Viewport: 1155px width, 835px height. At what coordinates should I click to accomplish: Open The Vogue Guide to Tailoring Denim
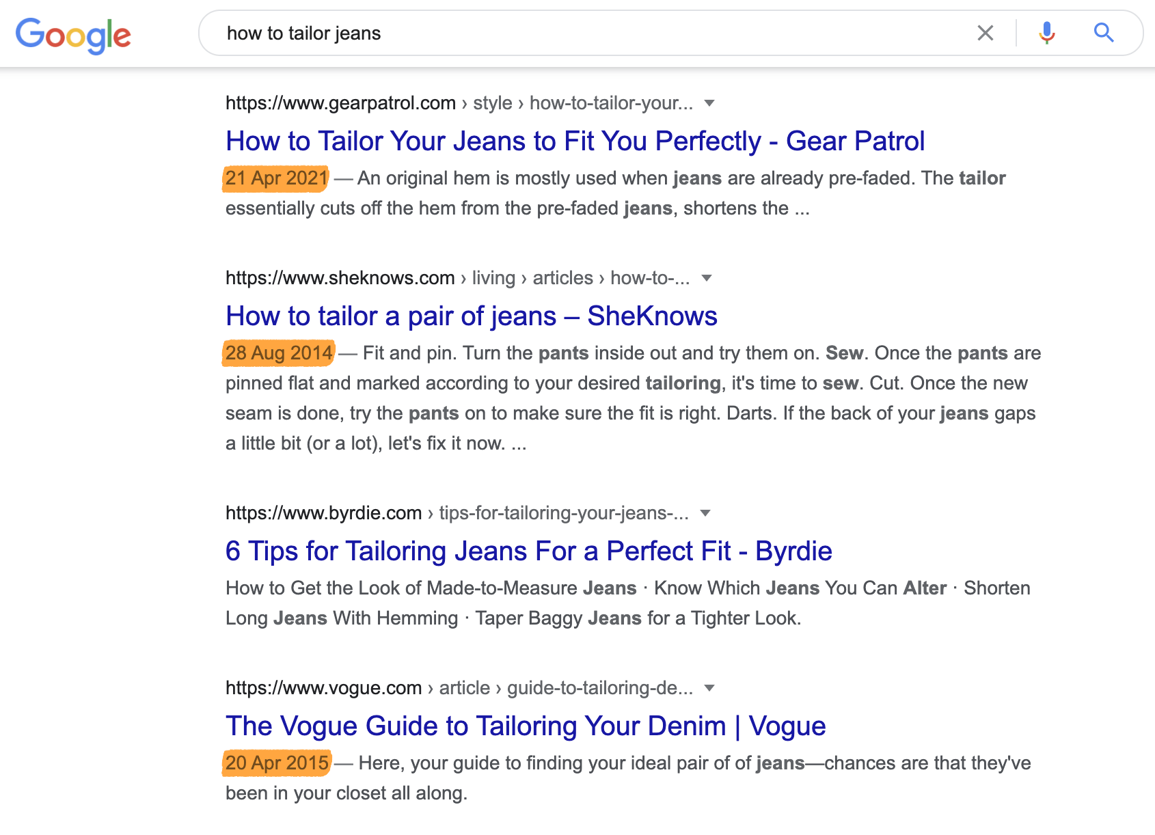coord(525,726)
